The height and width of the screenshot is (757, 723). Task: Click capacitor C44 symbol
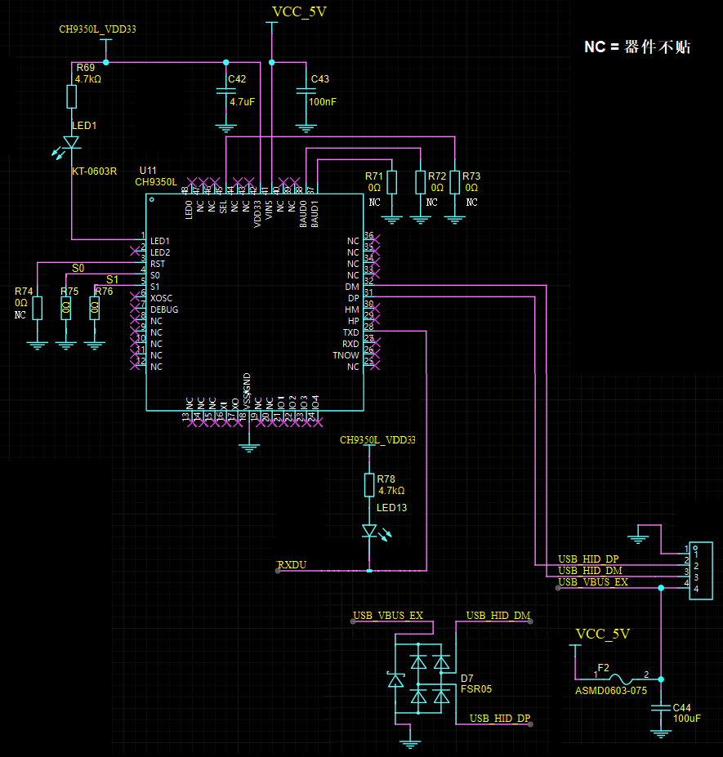pyautogui.click(x=660, y=710)
